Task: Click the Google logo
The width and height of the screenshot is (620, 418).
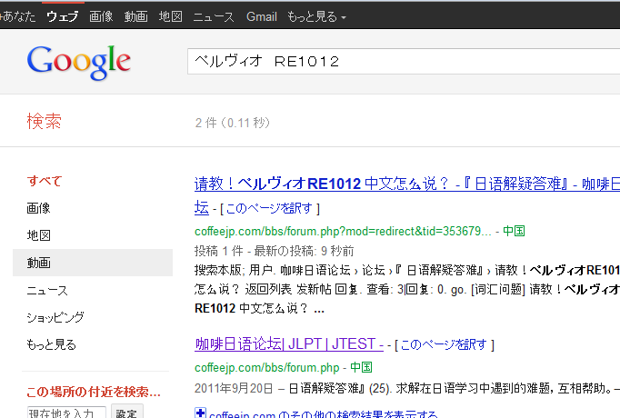Action: pyautogui.click(x=79, y=62)
